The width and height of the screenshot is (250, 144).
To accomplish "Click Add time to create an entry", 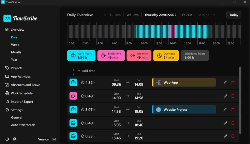I will (x=86, y=71).
